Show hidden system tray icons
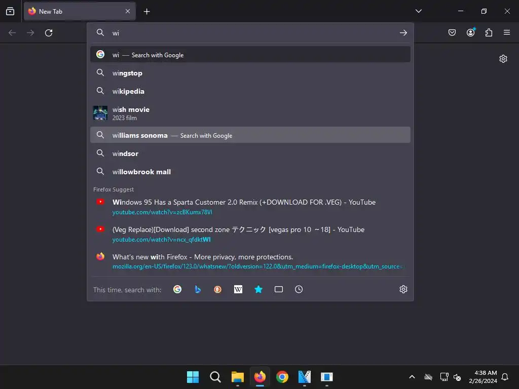The height and width of the screenshot is (389, 519). 412,377
